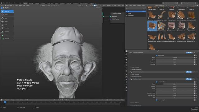
Task: Play the timeline animation forward
Action: click(64, 100)
